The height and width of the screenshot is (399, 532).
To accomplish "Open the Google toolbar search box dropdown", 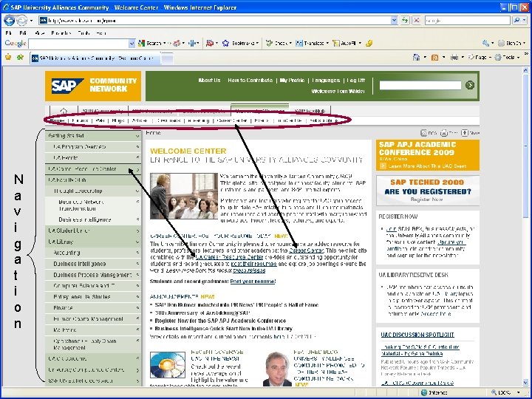I will pyautogui.click(x=132, y=43).
